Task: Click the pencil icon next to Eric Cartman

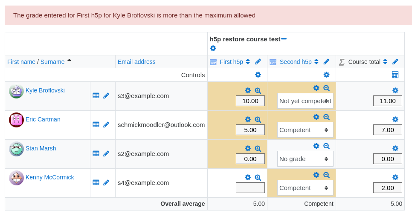Action: pyautogui.click(x=106, y=125)
